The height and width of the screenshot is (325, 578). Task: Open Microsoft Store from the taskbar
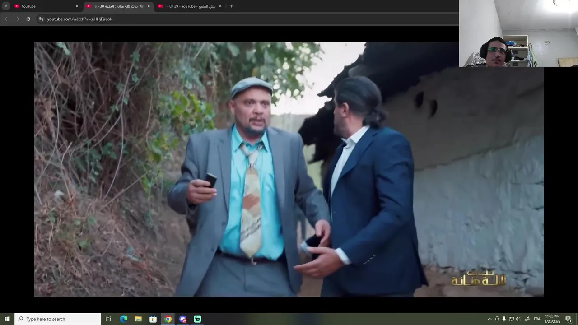pos(153,319)
